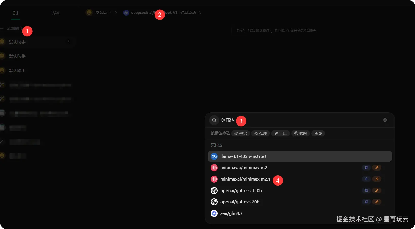Viewport: 415px width, 229px height.
Task: Filter models by 工具 tag
Action: [281, 133]
